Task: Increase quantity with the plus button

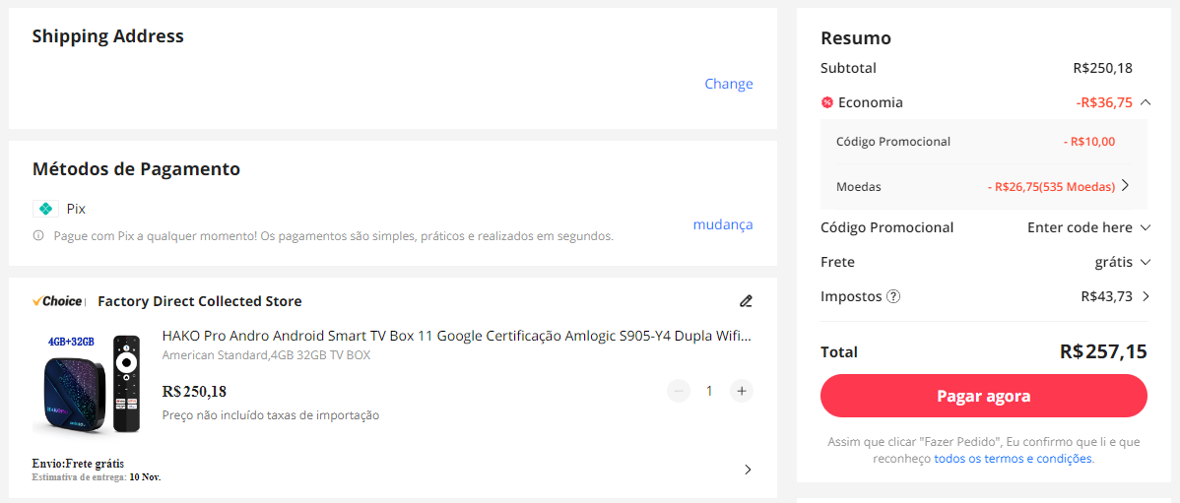Action: 742,391
